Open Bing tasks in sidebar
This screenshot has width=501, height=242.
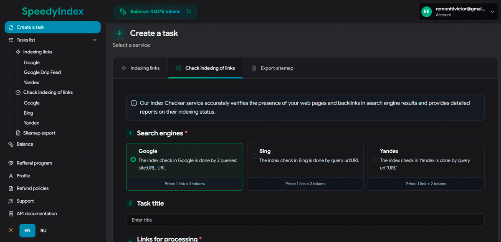click(x=28, y=113)
